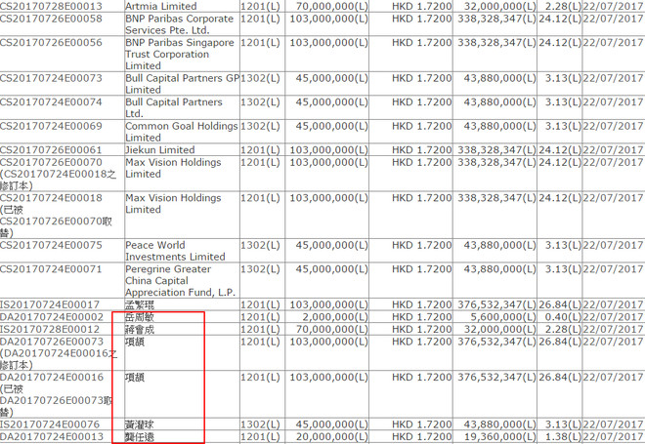The width and height of the screenshot is (645, 444).
Task: Click date 22/07/2017 in Artmia Limited row
Action: (614, 6)
